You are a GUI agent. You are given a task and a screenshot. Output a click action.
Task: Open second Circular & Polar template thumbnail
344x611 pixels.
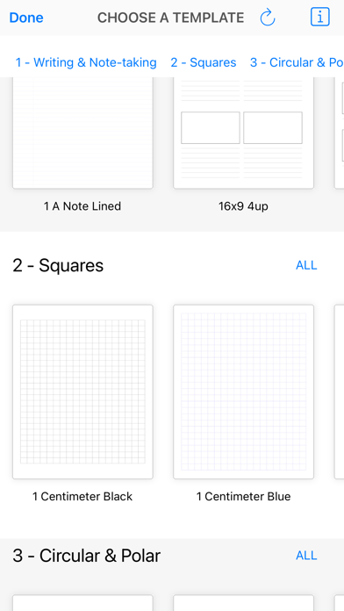pyautogui.click(x=243, y=603)
